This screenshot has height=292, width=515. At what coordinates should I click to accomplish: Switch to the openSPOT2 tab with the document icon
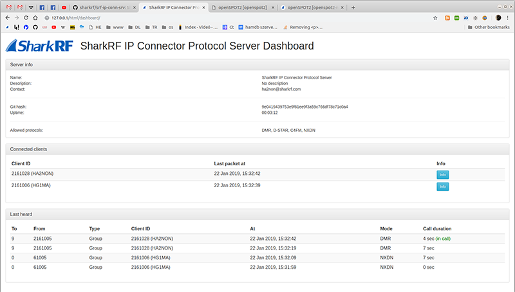(243, 7)
